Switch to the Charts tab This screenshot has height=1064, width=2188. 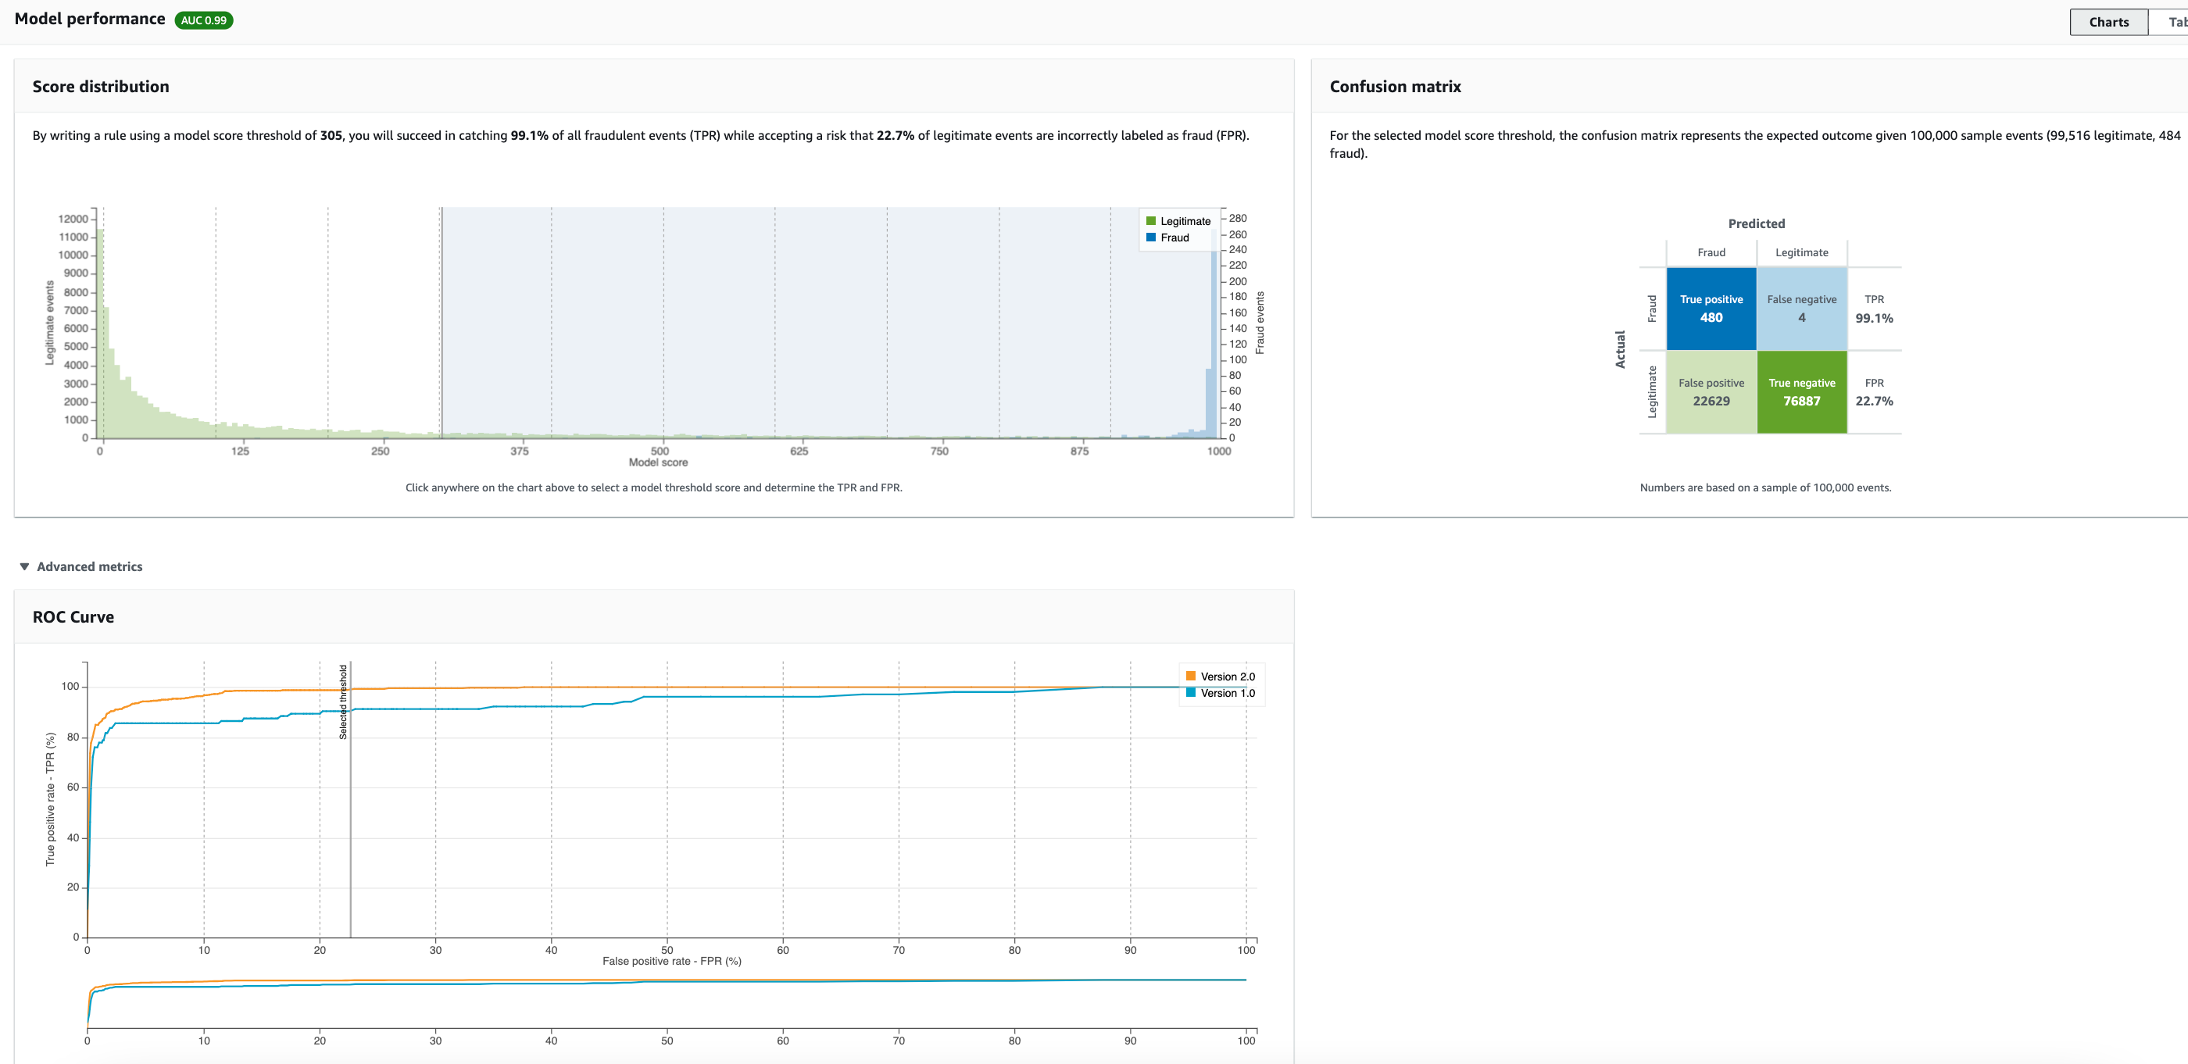[2108, 22]
